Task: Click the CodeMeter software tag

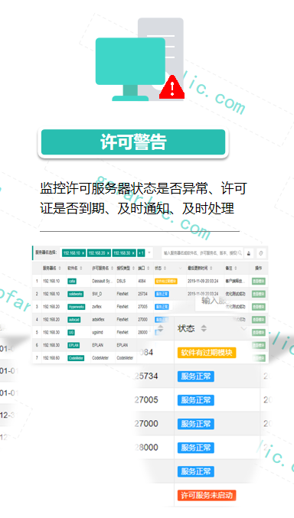Action: [76, 358]
